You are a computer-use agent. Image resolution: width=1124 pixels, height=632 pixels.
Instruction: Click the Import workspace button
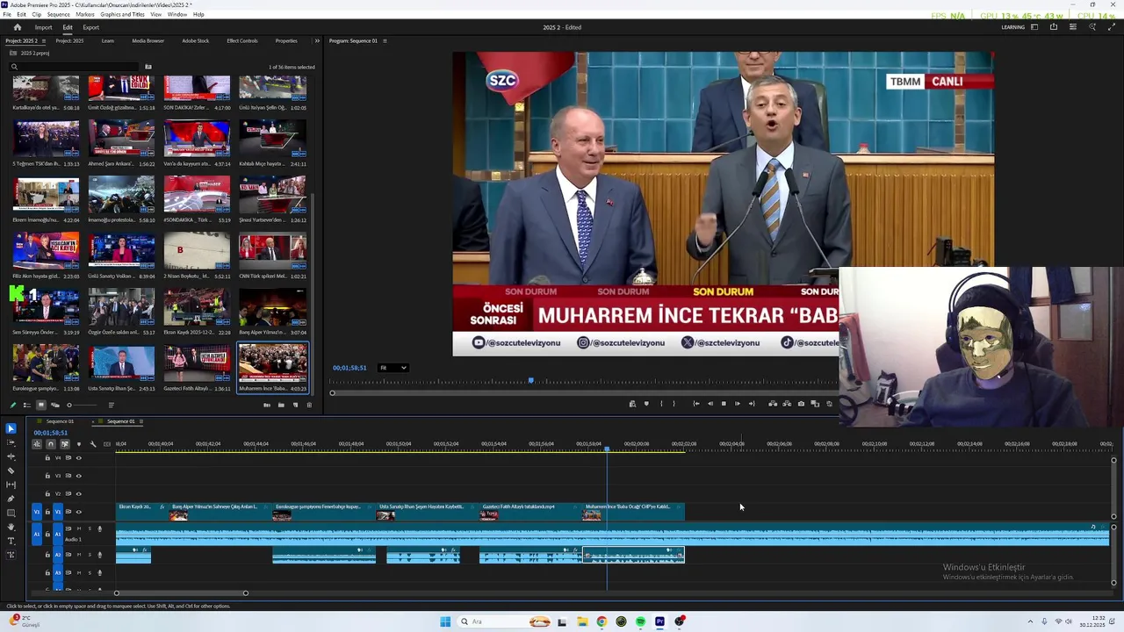[x=43, y=27]
